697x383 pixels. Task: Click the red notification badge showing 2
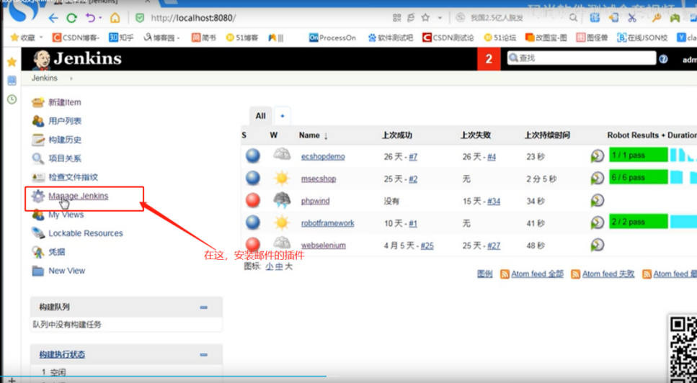(x=489, y=58)
